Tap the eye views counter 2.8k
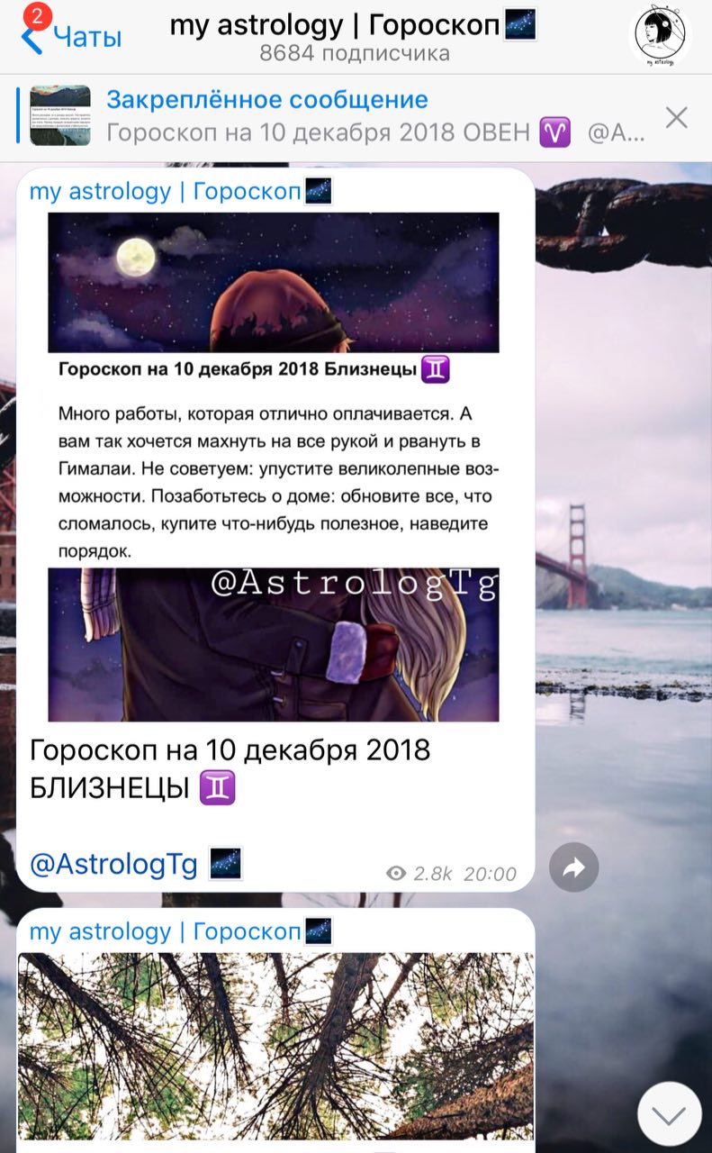Viewport: 712px width, 1153px height. click(419, 873)
